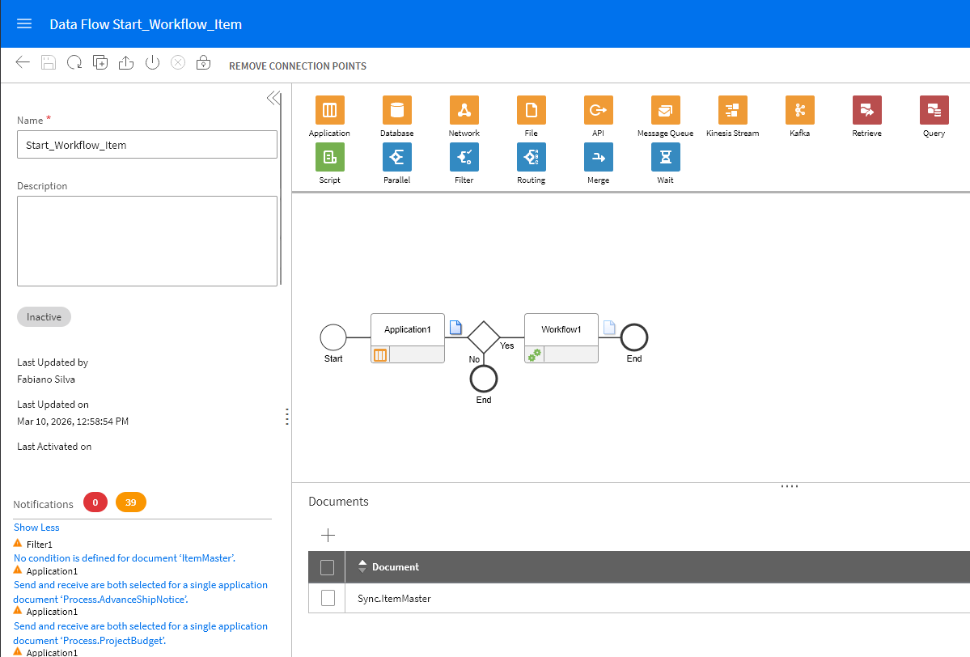Click the Filter1 notification label
This screenshot has width=970, height=657.
click(x=40, y=545)
